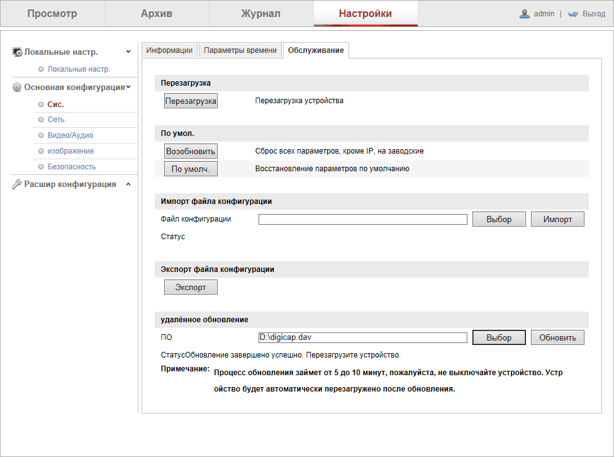
Task: Collapse the Локальные настр. section chevron
Action: (x=128, y=52)
